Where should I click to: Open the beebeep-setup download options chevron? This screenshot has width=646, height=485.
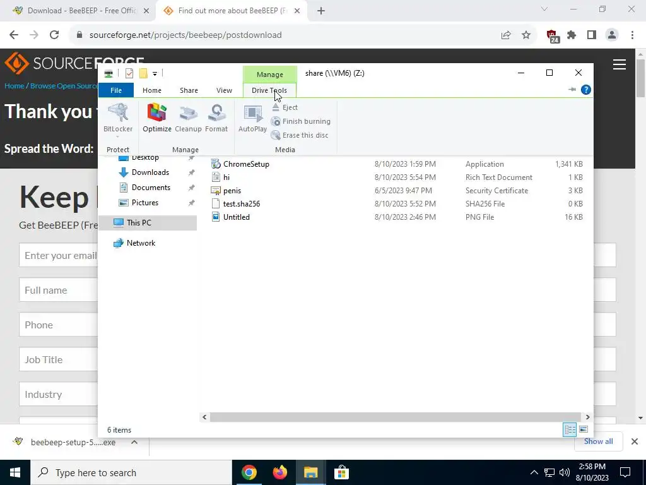pos(134,442)
